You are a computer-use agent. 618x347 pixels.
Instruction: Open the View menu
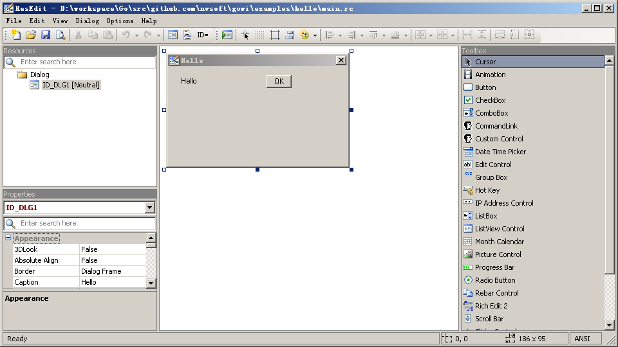coord(60,21)
